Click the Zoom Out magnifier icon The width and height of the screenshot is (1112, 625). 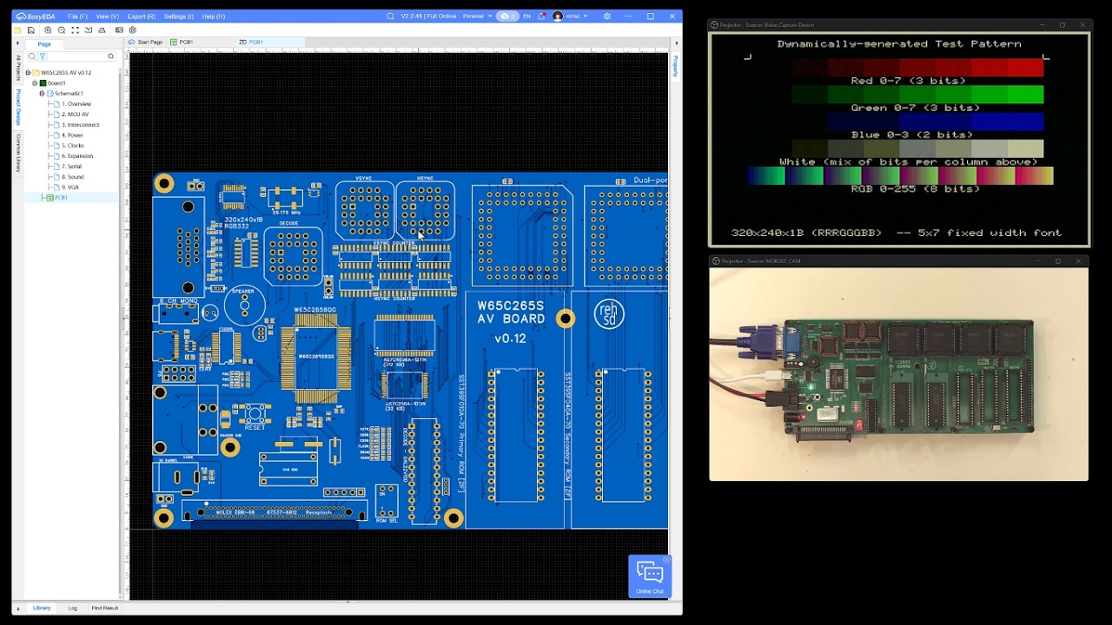(61, 30)
